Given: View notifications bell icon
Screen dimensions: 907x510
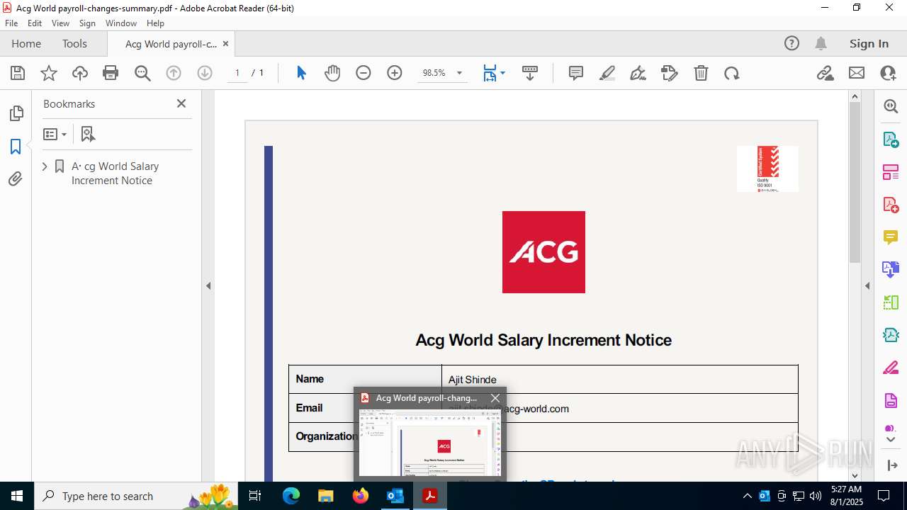Looking at the screenshot, I should tap(821, 43).
